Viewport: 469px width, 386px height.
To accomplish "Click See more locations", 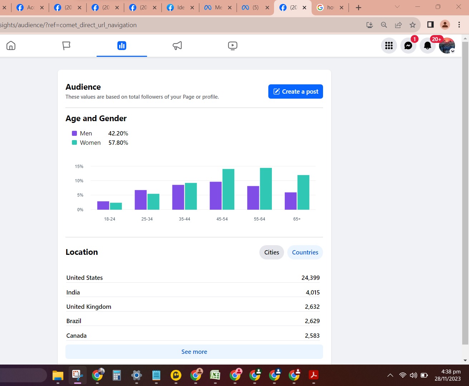I will [x=194, y=352].
